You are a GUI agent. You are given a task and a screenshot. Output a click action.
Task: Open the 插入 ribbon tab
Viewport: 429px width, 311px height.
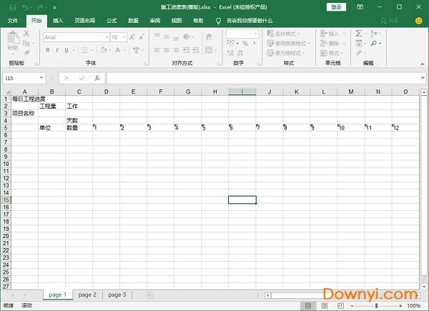[58, 21]
